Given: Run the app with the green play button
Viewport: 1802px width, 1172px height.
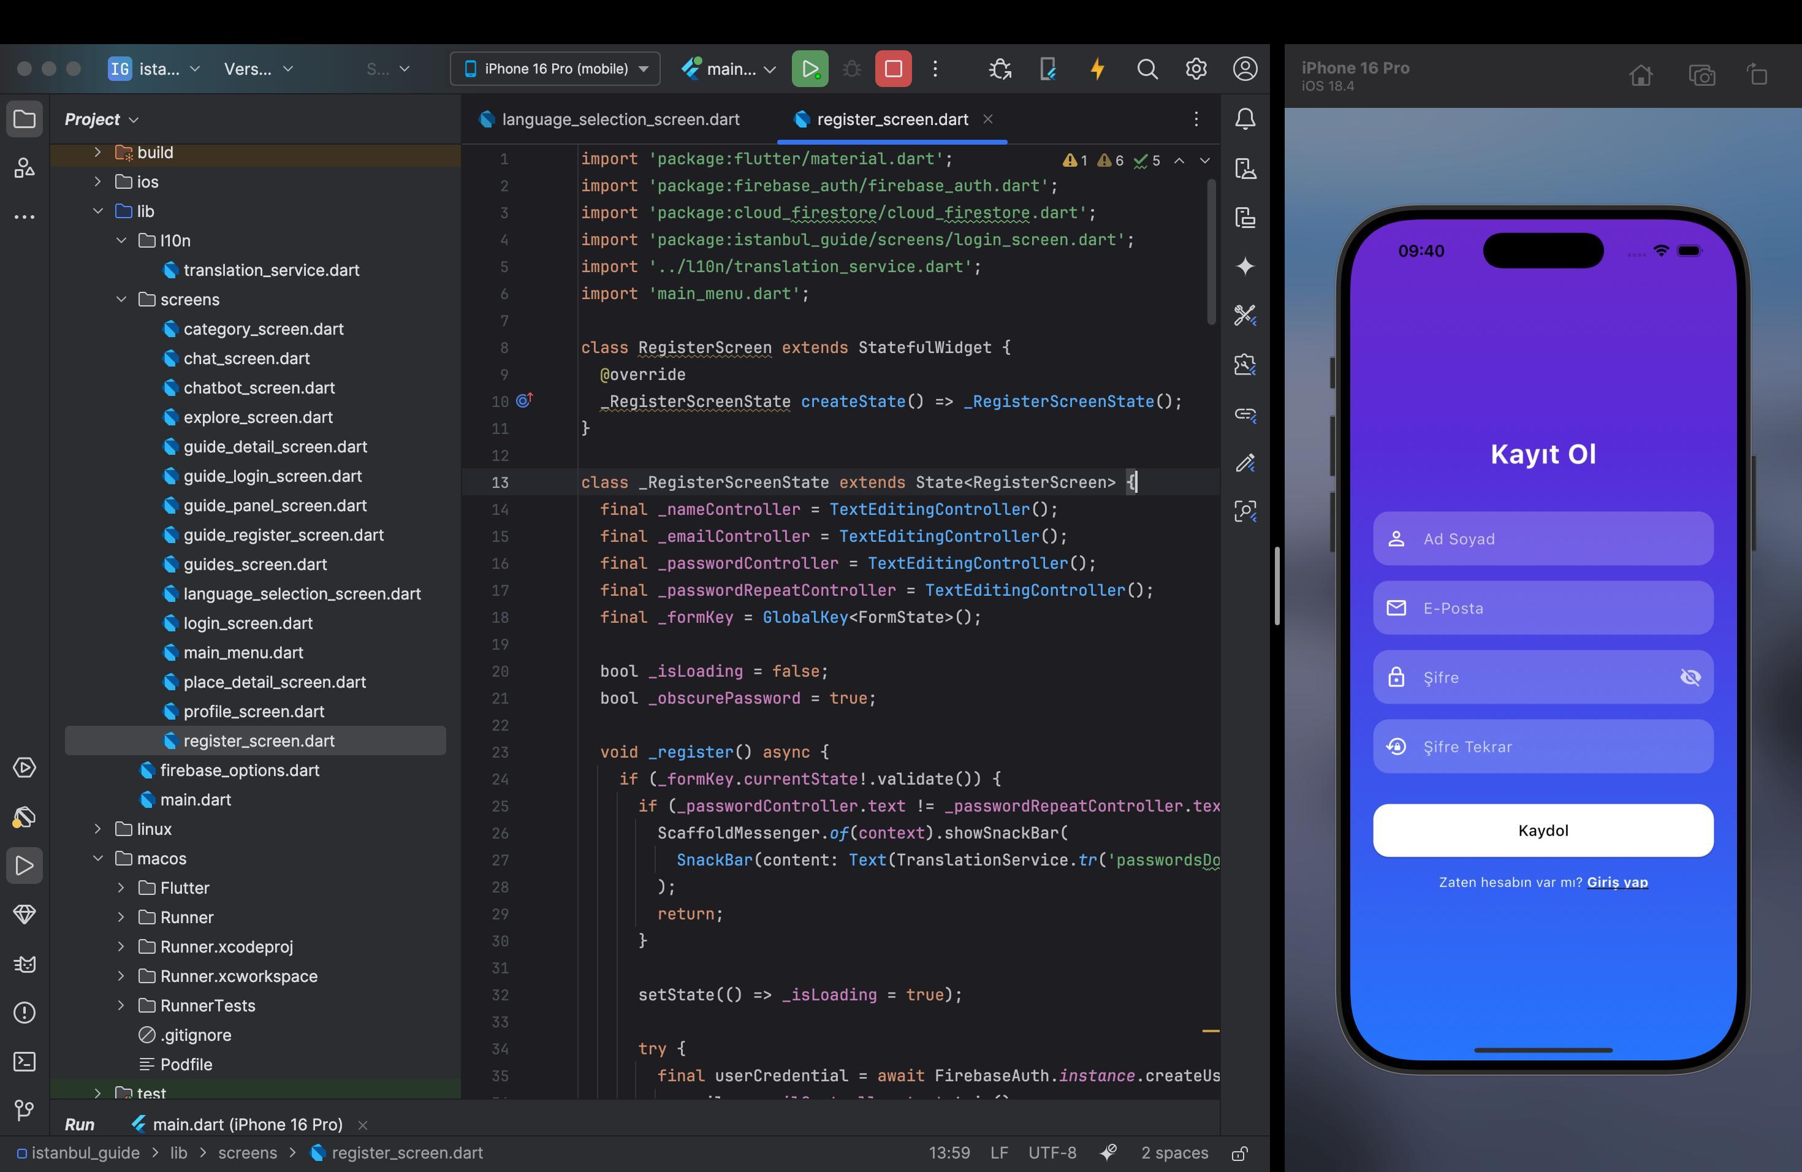Looking at the screenshot, I should pyautogui.click(x=810, y=69).
